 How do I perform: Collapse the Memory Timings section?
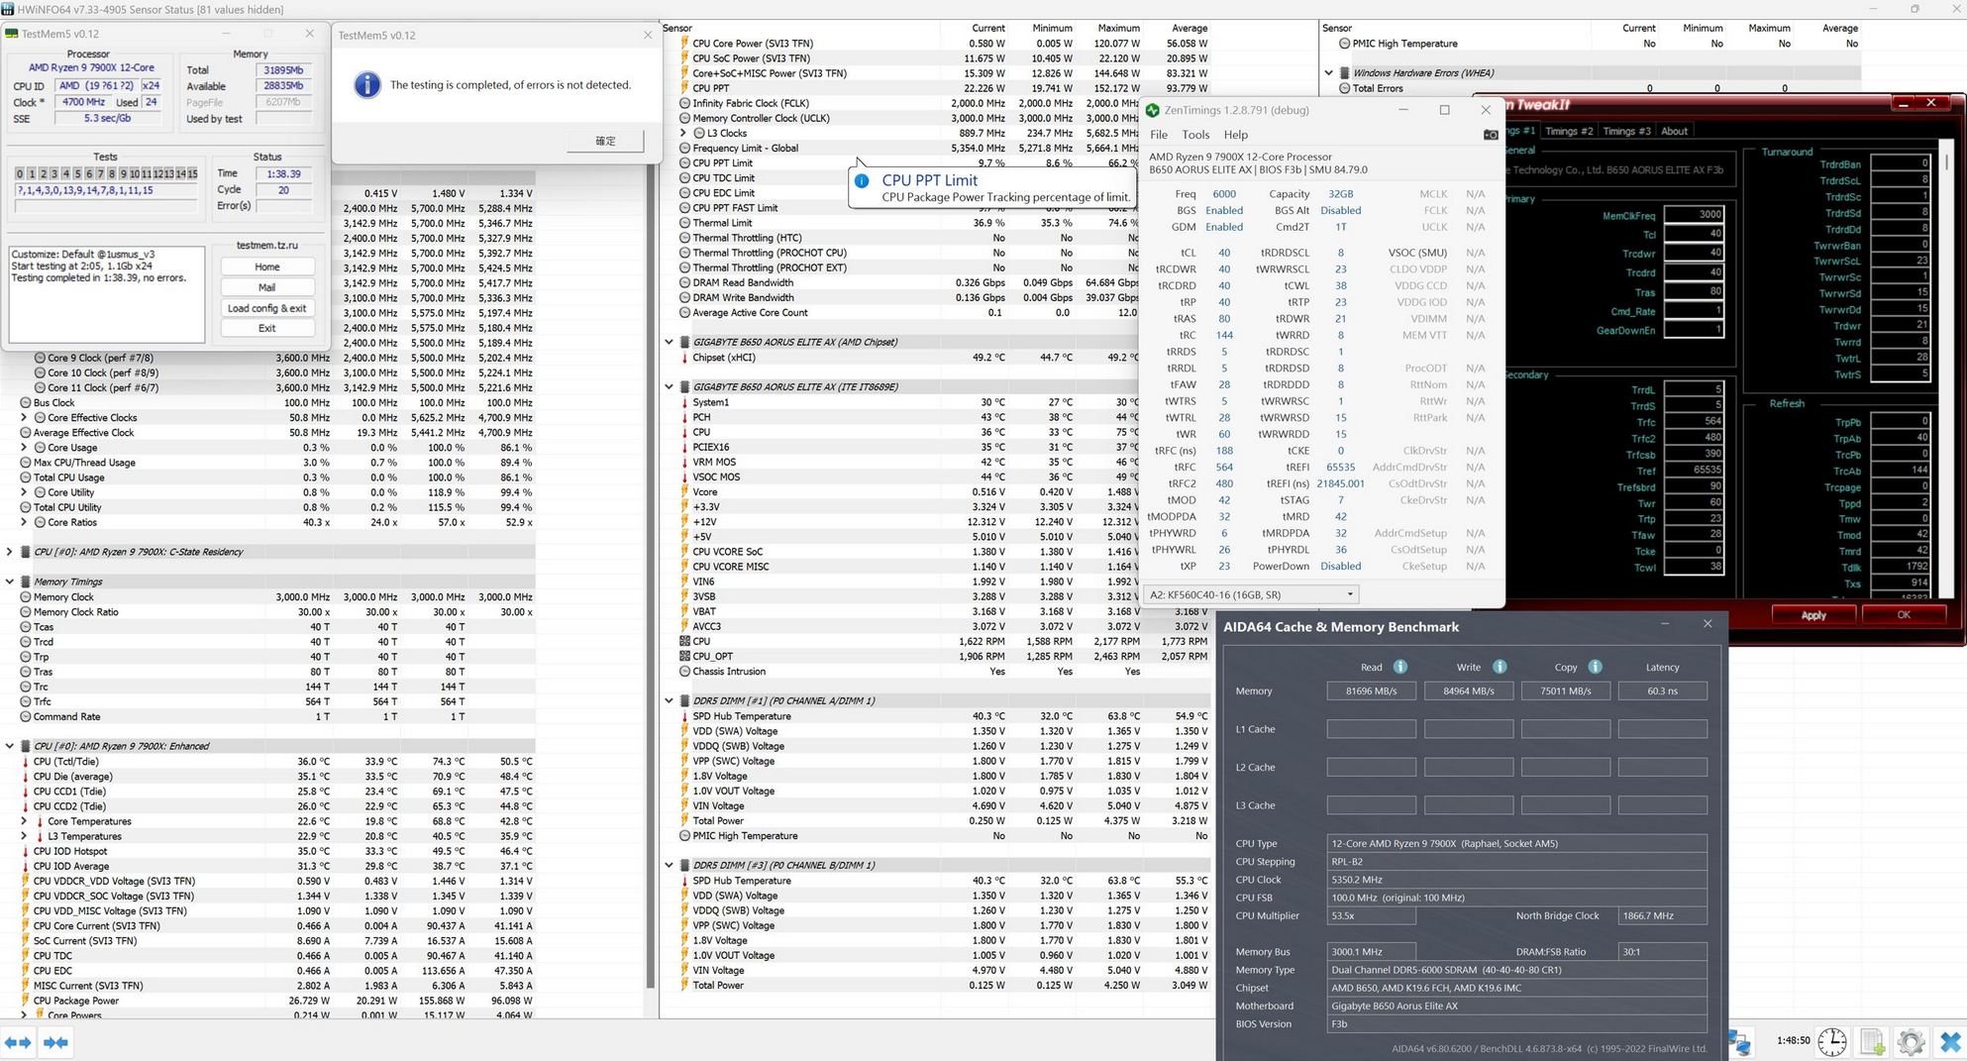(10, 582)
